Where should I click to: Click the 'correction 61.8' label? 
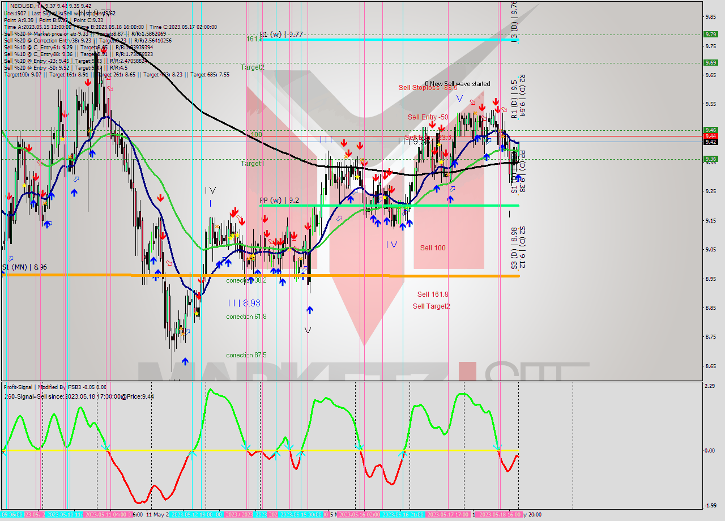tap(246, 317)
